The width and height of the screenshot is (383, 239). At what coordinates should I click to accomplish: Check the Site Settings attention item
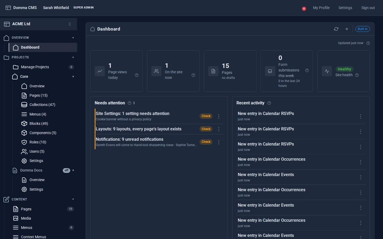coord(206,116)
